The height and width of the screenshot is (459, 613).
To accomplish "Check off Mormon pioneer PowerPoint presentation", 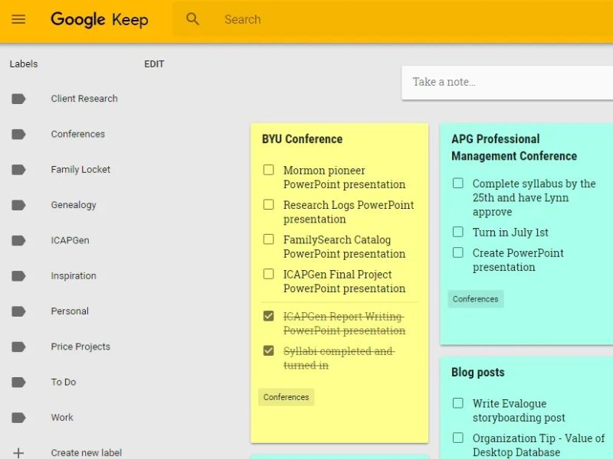I will click(269, 170).
